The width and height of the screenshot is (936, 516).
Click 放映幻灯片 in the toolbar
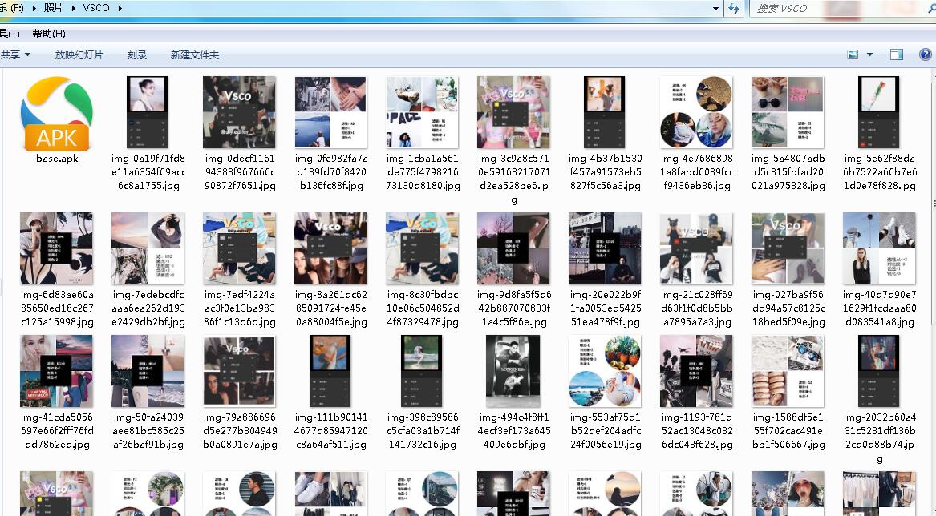tap(79, 54)
